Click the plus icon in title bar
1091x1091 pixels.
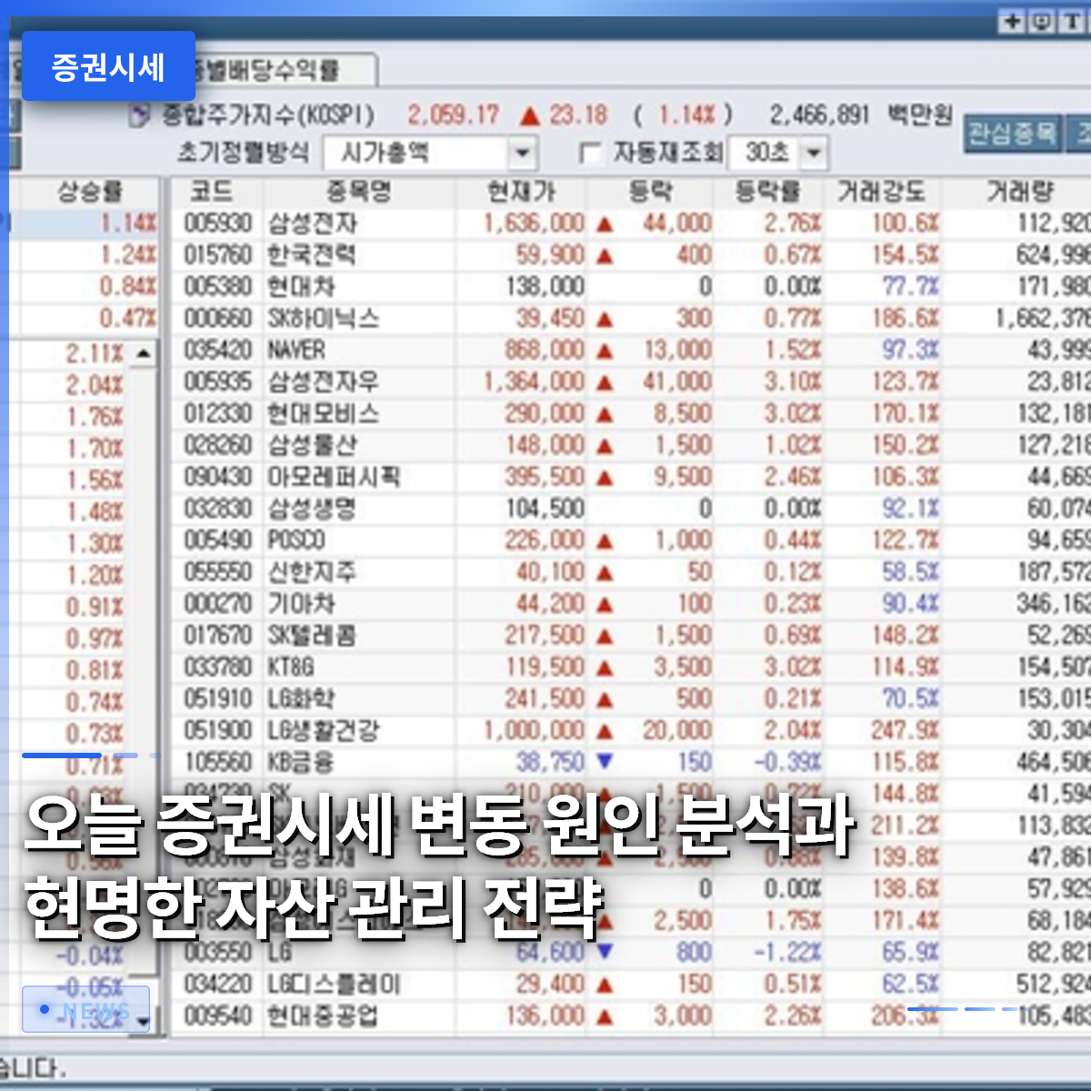(1013, 21)
